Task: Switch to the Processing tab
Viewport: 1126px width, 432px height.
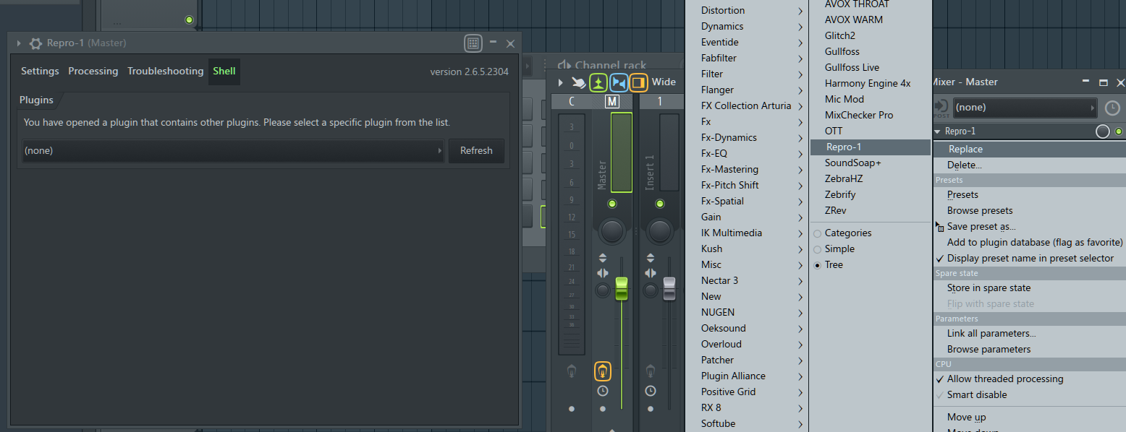Action: coord(93,72)
